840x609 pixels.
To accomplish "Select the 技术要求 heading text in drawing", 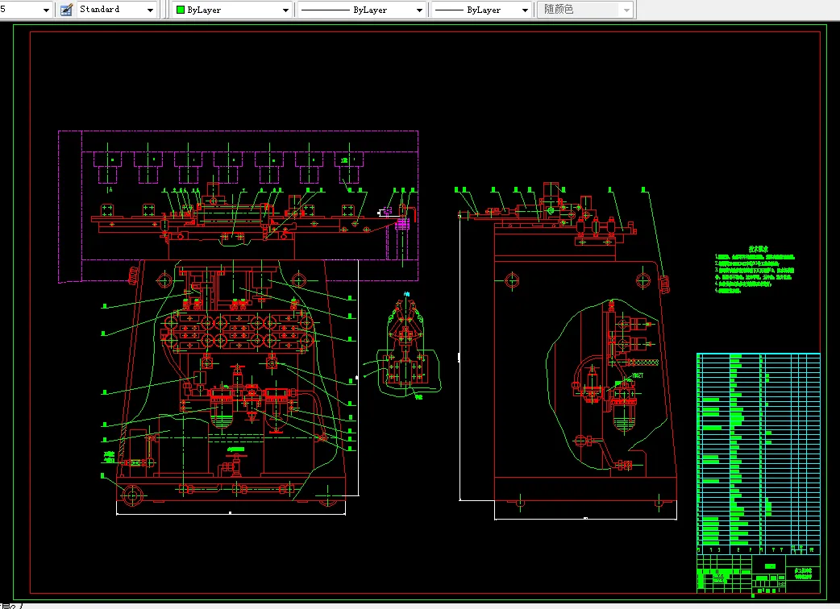I will pyautogui.click(x=758, y=249).
